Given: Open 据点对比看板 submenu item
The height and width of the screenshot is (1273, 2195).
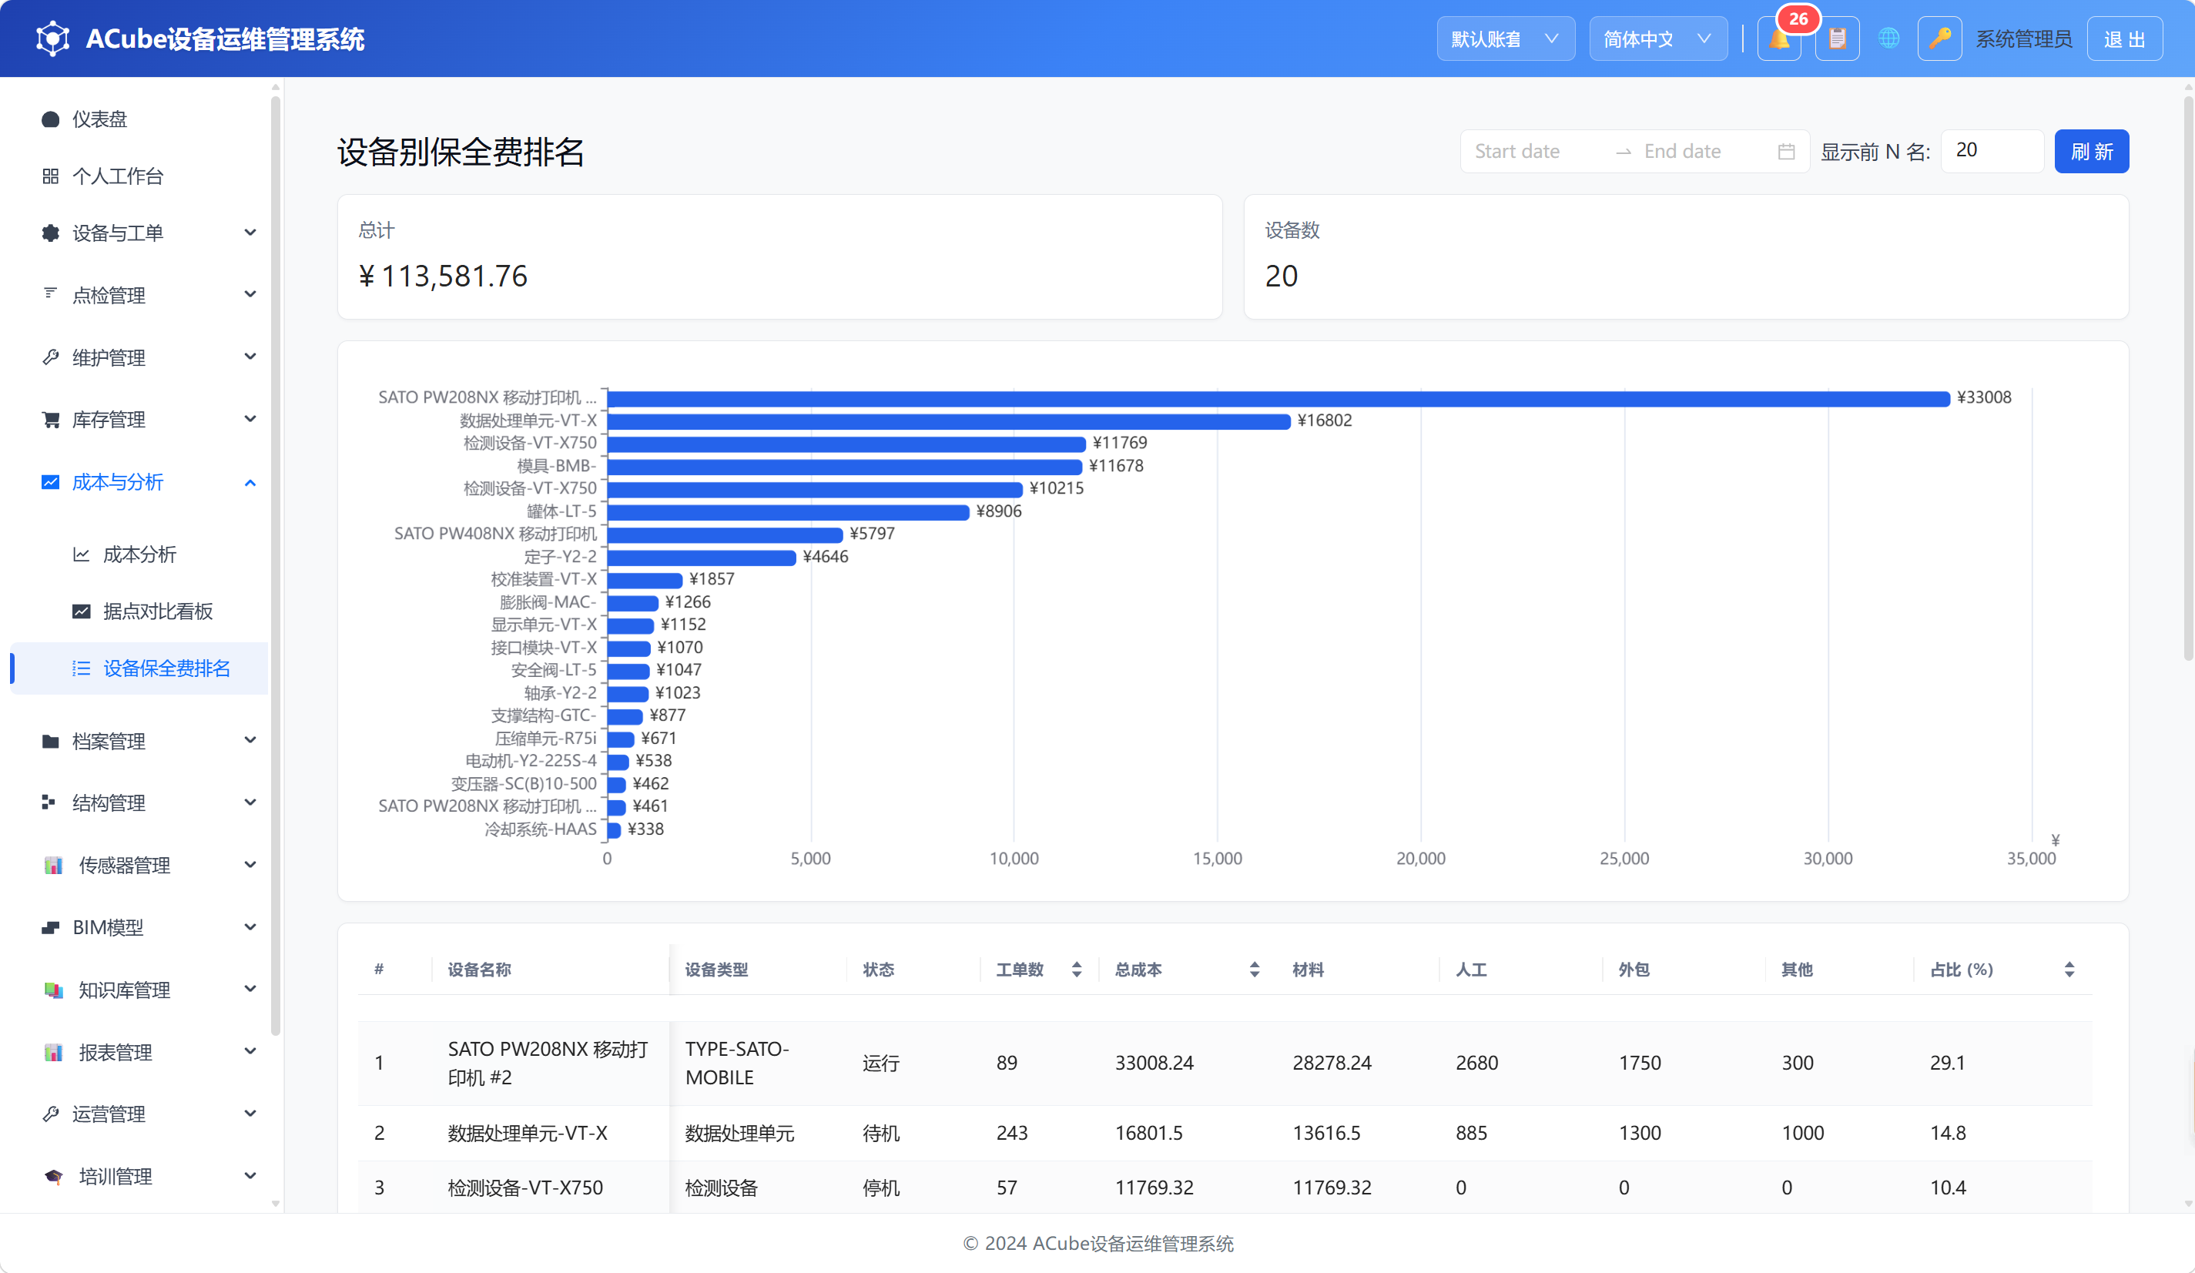Looking at the screenshot, I should point(139,611).
